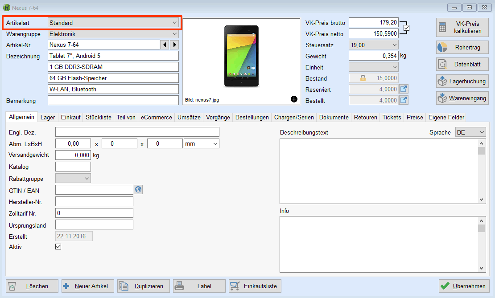Click the Beschreibungstext scrollbar down arrow

(481, 199)
